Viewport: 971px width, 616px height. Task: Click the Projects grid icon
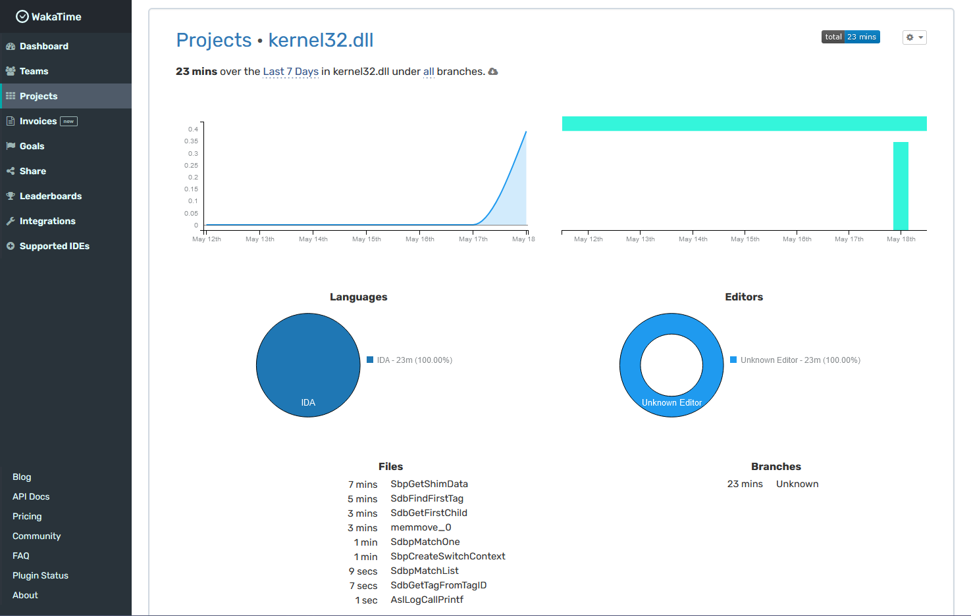point(11,96)
